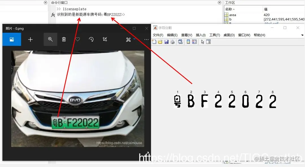Select the Photos app collection image icon
The image size is (305, 167).
point(12,40)
